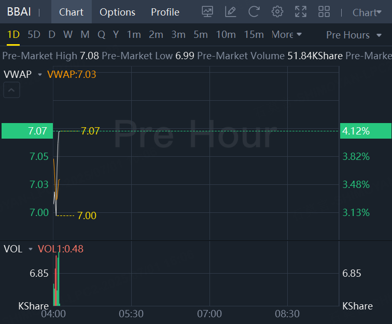The width and height of the screenshot is (392, 324).
Task: Open the chart monitor icon
Action: [x=207, y=11]
